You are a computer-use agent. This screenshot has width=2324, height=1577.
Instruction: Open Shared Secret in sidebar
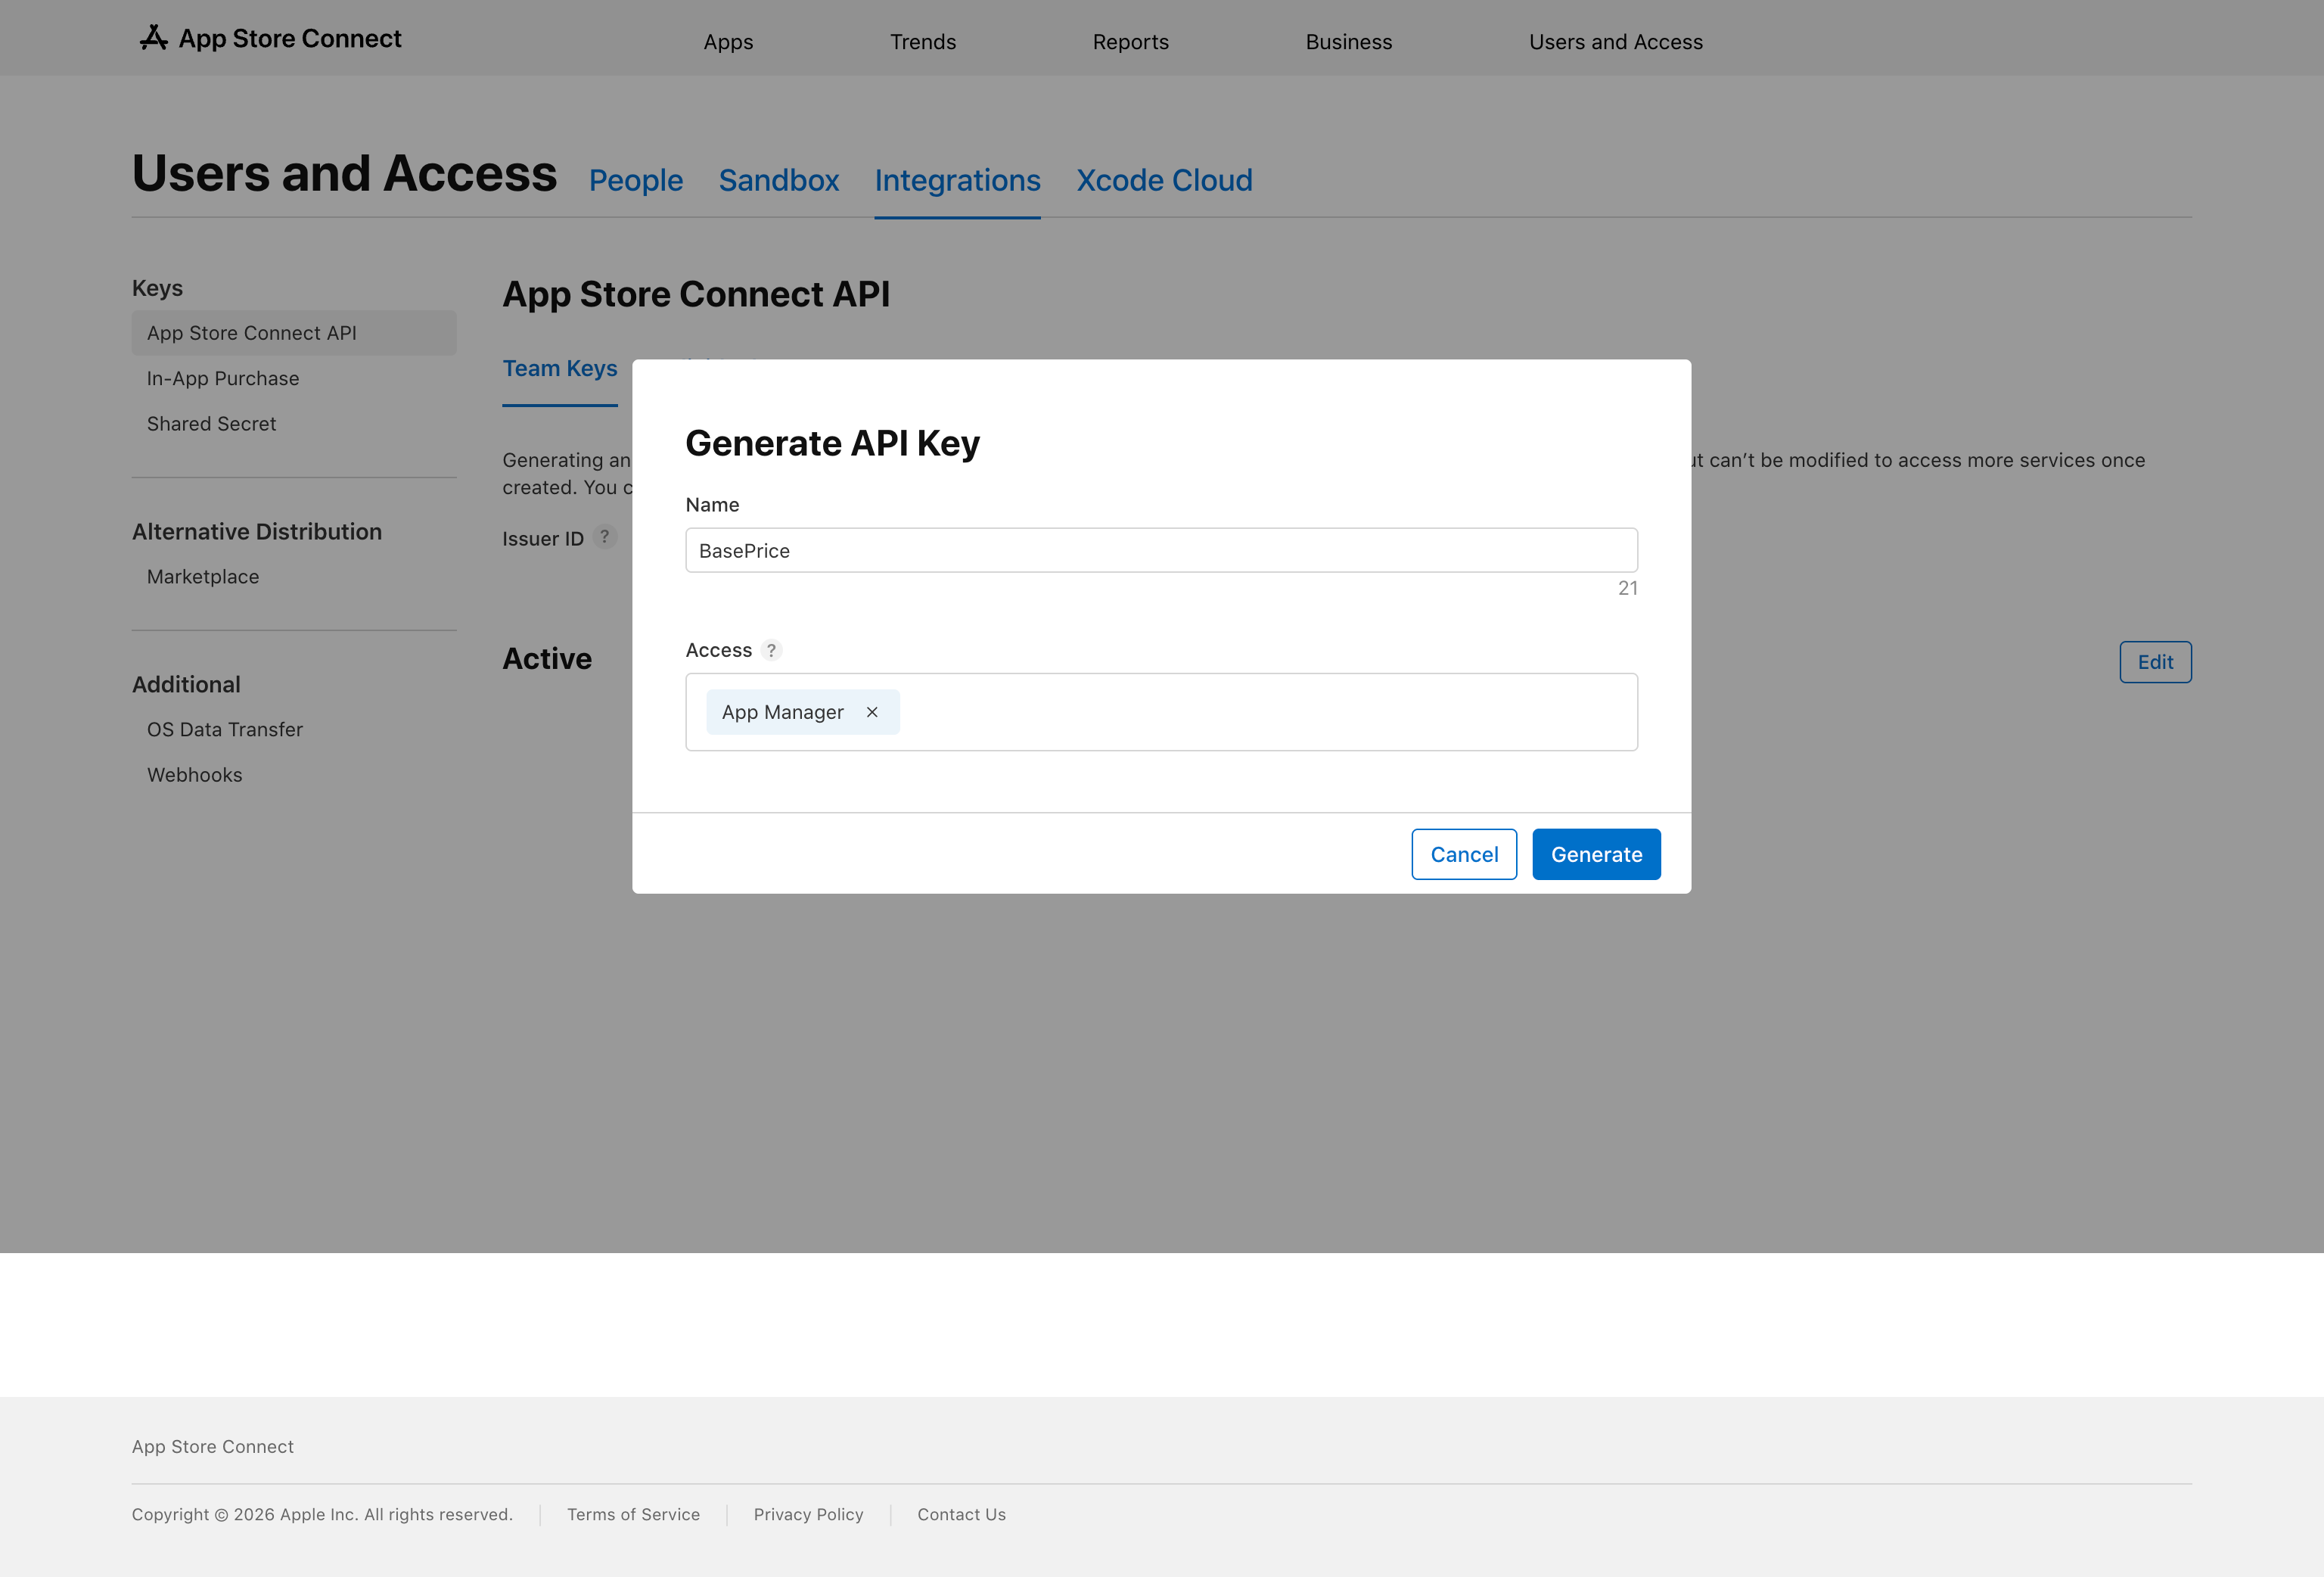point(211,424)
